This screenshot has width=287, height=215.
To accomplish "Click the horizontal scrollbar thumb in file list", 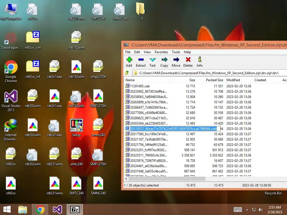I will [x=167, y=179].
